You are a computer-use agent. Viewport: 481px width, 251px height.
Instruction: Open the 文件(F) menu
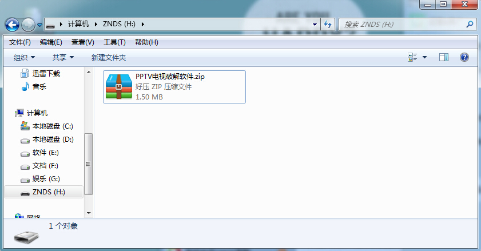click(19, 42)
